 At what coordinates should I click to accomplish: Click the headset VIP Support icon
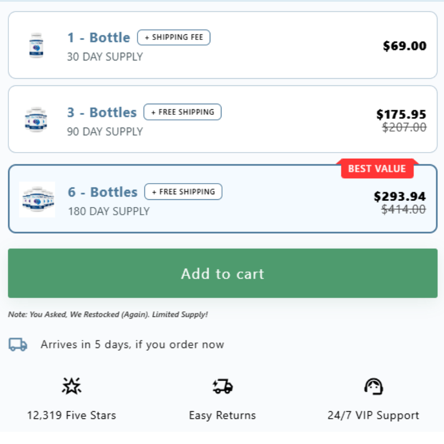[x=374, y=386]
